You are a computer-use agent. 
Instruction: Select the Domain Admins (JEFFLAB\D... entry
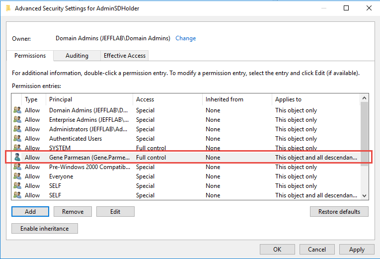pos(186,110)
